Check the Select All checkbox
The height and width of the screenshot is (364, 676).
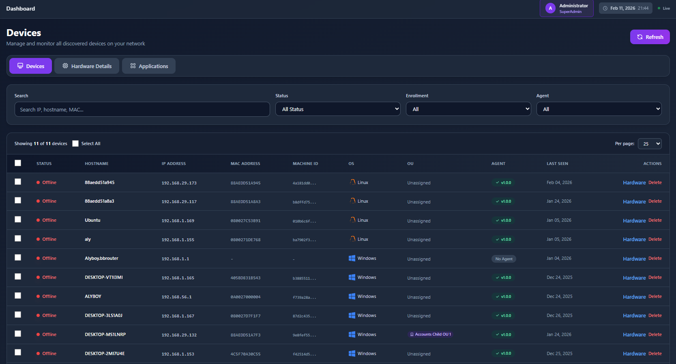75,143
